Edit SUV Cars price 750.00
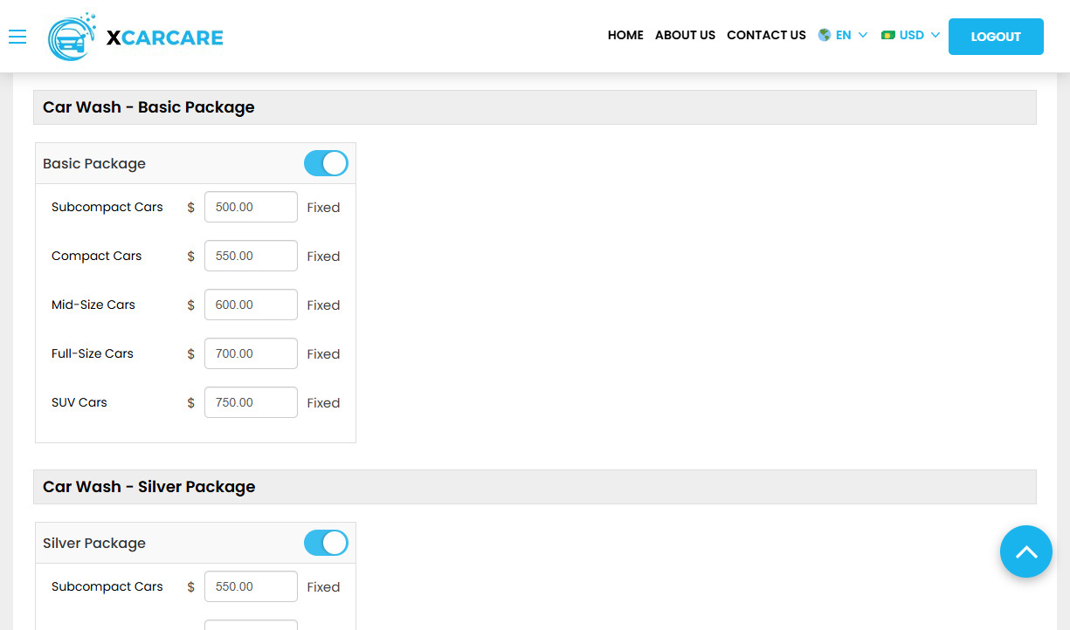 coord(251,403)
